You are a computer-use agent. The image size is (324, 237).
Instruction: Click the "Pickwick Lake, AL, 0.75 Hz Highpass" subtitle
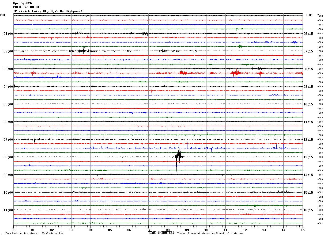point(48,11)
